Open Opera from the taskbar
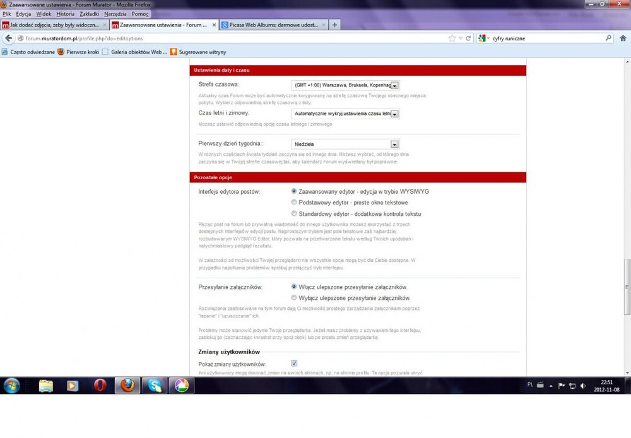Image resolution: width=631 pixels, height=438 pixels. [x=100, y=385]
